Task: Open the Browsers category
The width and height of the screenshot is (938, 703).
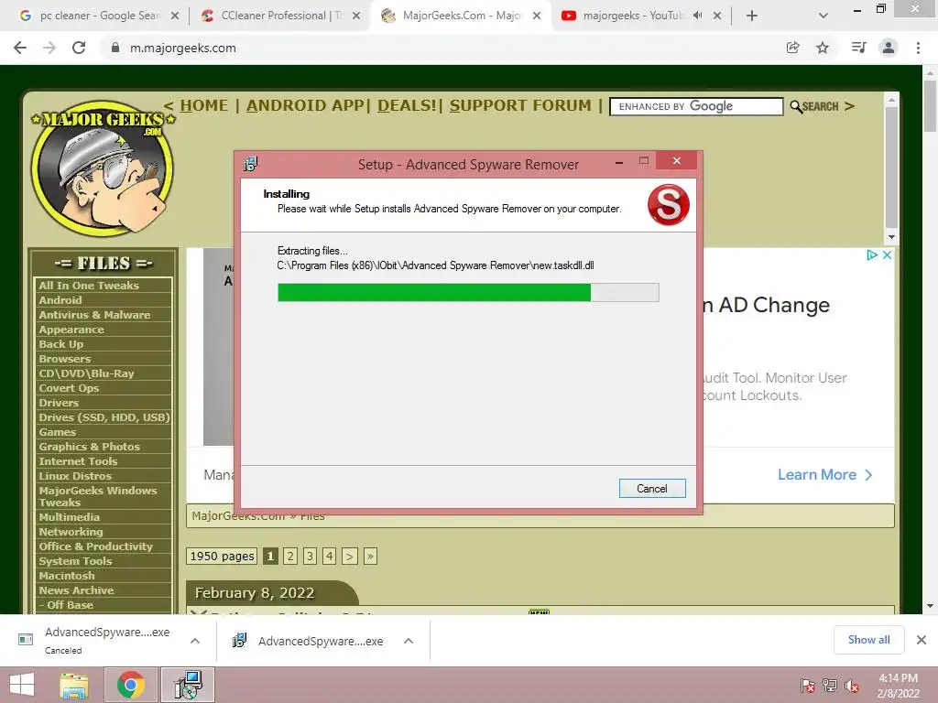Action: [65, 359]
